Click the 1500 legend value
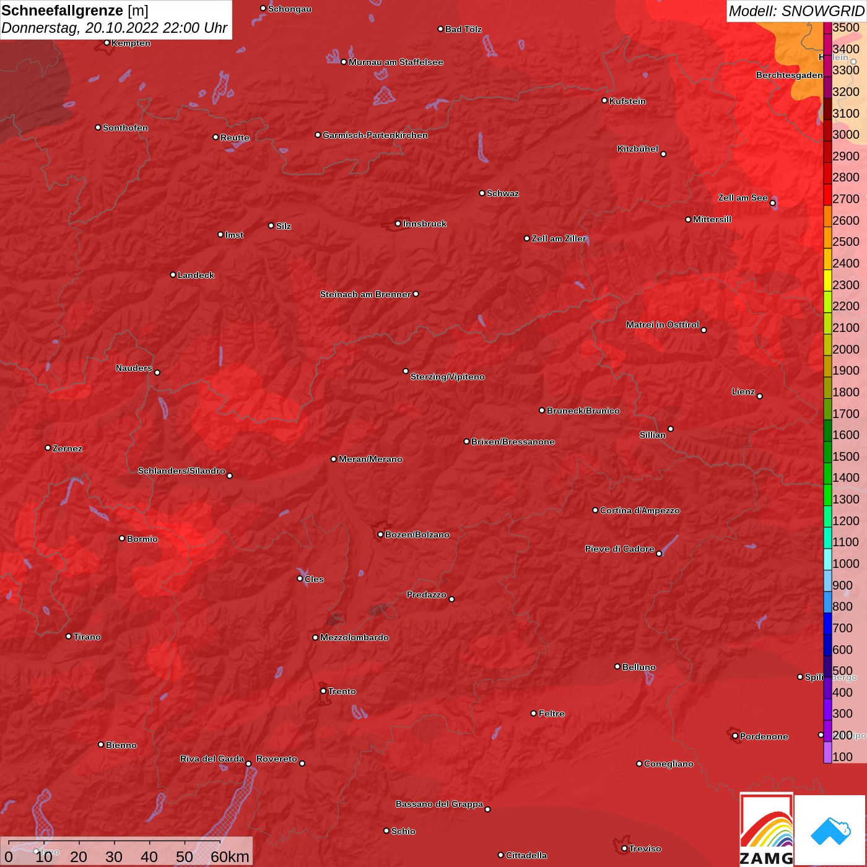The image size is (867, 867). (846, 456)
